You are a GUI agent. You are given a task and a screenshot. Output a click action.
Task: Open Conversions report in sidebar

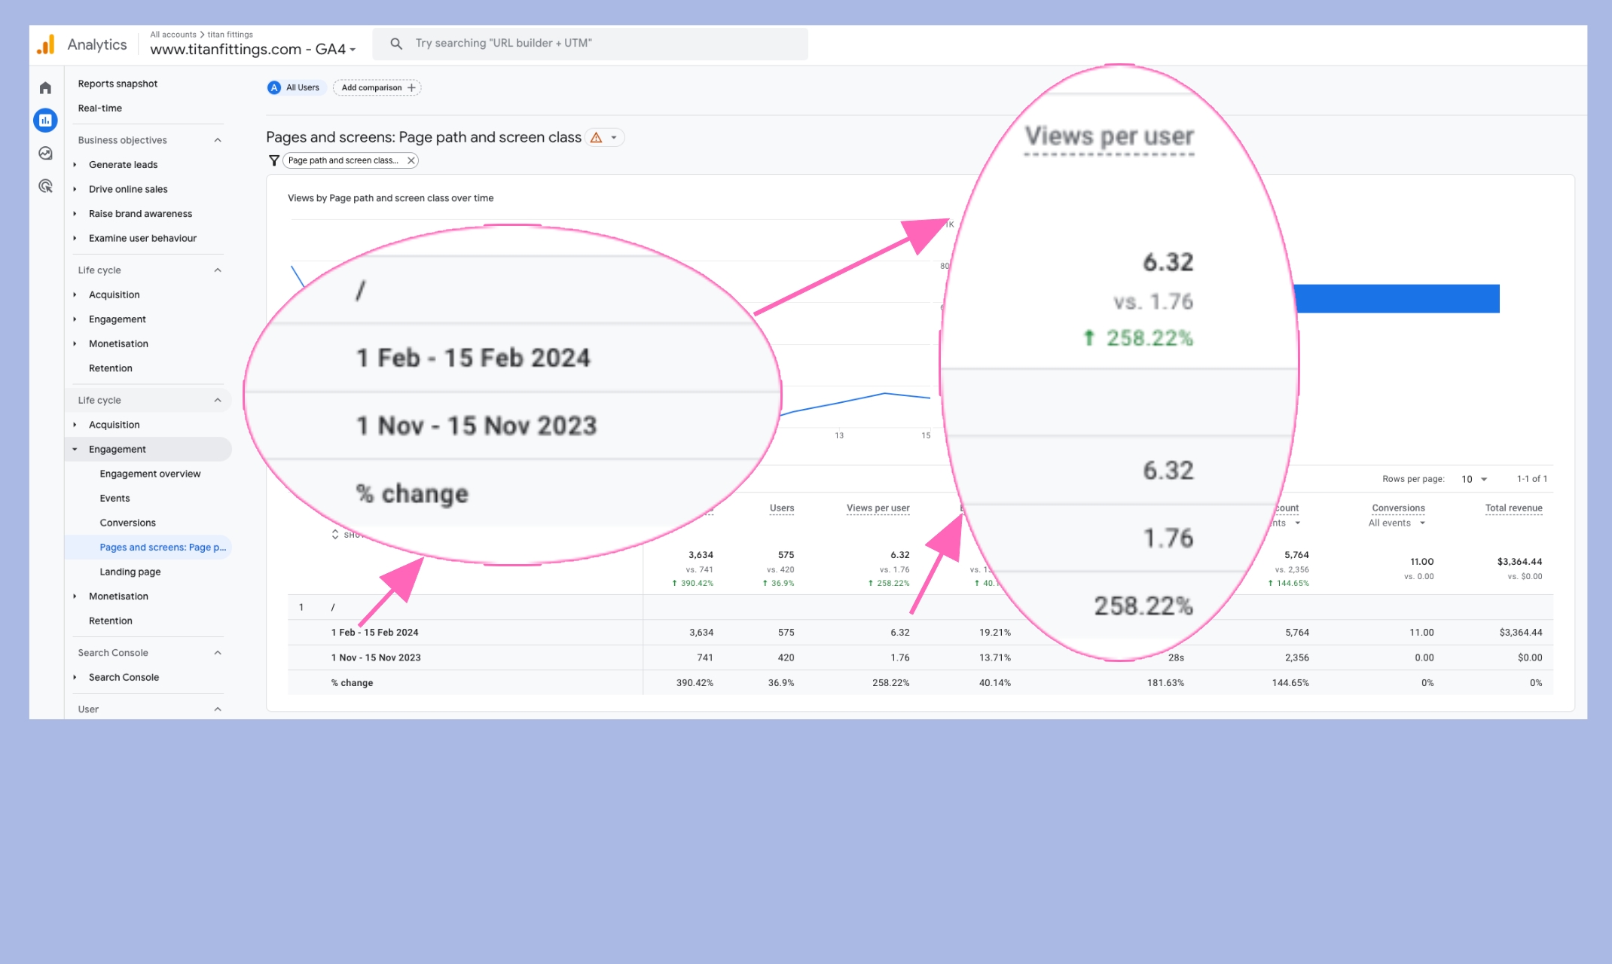[127, 523]
